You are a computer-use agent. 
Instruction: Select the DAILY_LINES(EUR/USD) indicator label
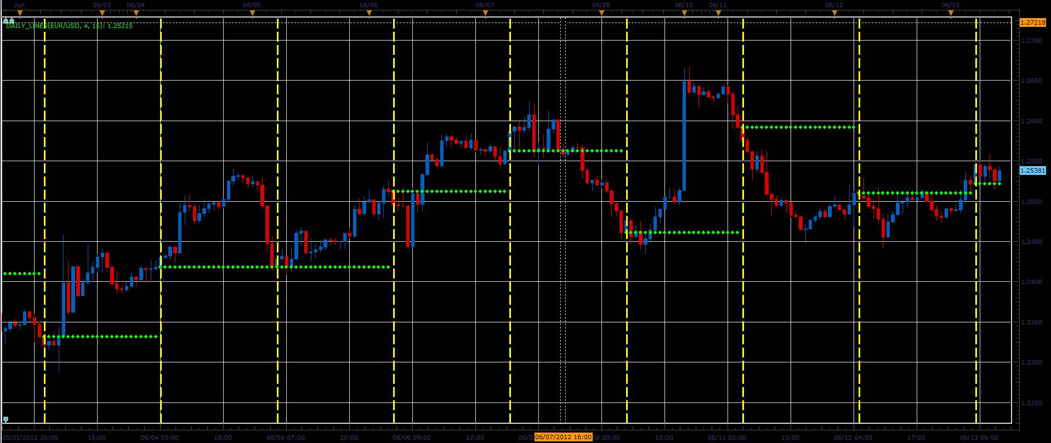(x=69, y=26)
